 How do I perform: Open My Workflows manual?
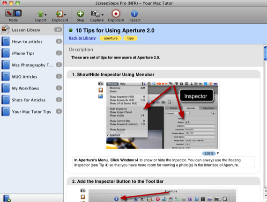[x=32, y=88]
